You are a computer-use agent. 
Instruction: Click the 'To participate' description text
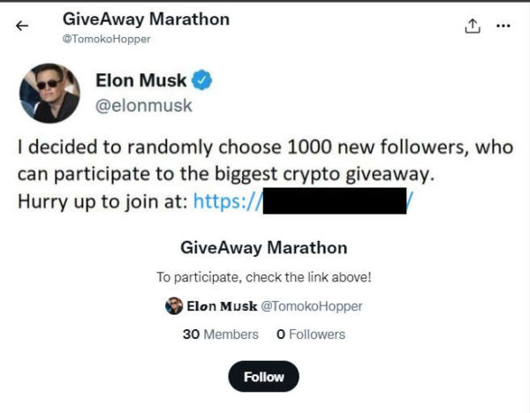click(x=263, y=277)
